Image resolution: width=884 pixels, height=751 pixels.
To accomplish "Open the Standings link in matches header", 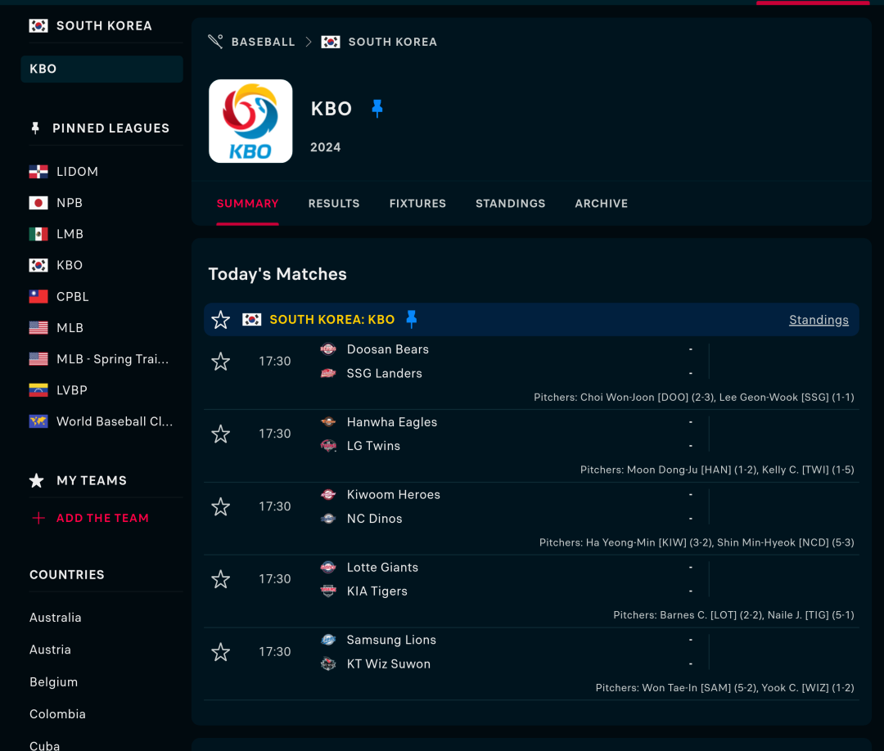I will tap(819, 320).
